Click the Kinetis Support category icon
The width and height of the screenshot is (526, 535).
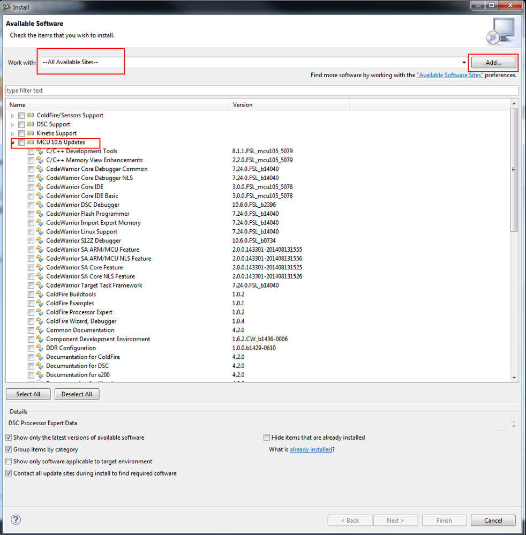click(x=31, y=133)
